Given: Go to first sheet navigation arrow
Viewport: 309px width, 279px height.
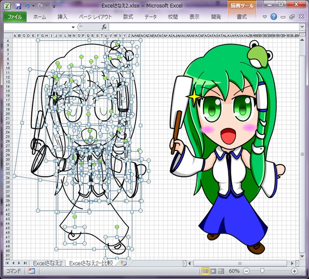Looking at the screenshot, I should tap(7, 263).
